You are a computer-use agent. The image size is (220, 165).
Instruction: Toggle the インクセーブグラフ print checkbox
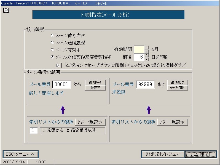pyautogui.click(x=58, y=65)
